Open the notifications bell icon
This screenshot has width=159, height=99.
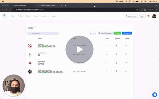click(148, 16)
